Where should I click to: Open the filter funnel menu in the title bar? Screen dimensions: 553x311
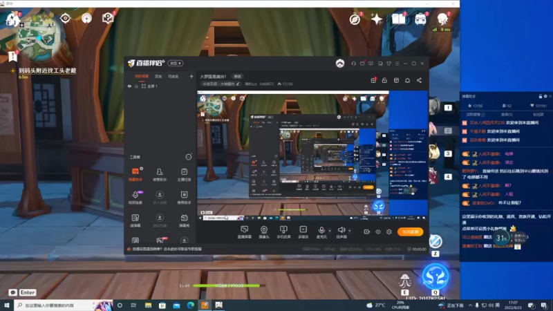388,64
